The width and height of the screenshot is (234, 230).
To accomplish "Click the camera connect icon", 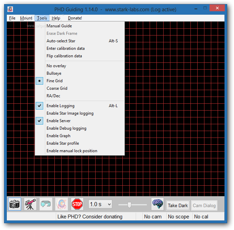I will 15,204.
